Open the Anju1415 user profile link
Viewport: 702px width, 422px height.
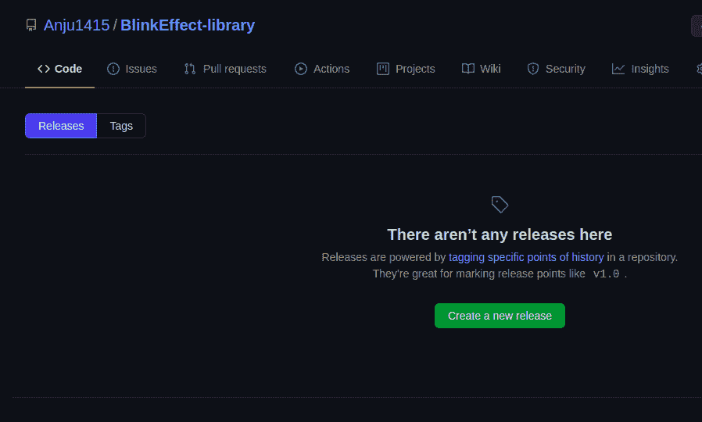[x=77, y=25]
